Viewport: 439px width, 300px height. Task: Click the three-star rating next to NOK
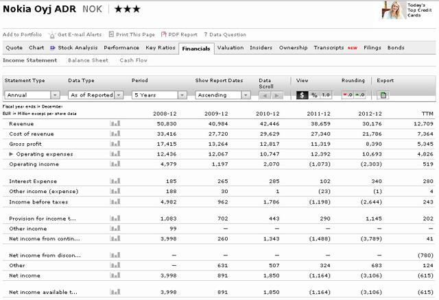(x=128, y=9)
